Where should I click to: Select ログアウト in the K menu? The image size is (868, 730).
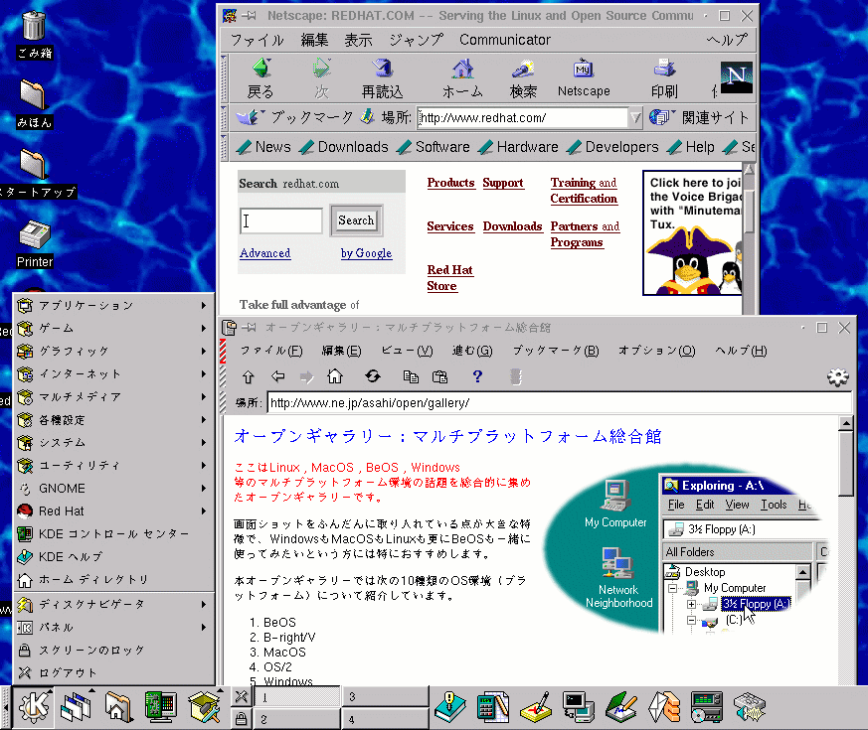pos(113,672)
